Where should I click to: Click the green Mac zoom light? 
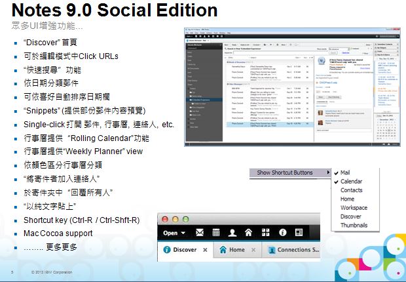tap(186, 219)
